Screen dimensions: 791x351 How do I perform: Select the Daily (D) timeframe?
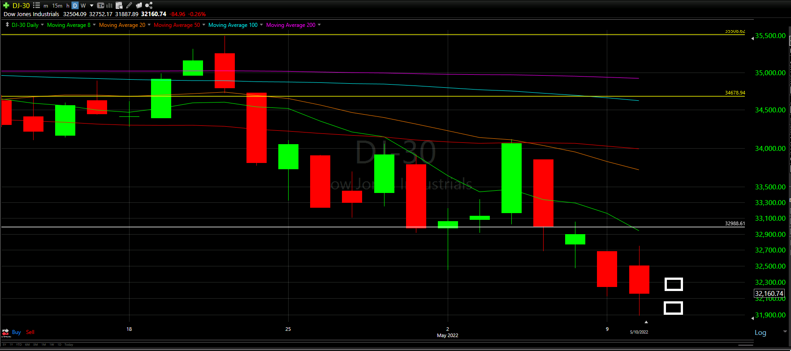point(75,5)
